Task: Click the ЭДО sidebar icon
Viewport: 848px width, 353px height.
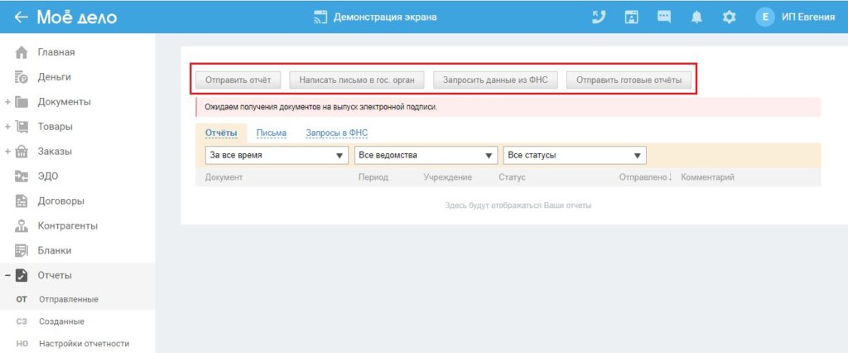Action: 23,176
